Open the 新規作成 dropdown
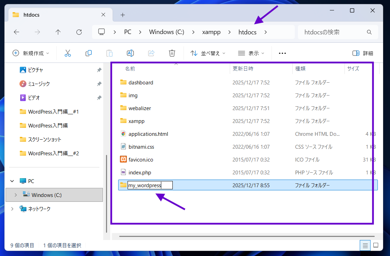This screenshot has width=390, height=256. (x=31, y=53)
